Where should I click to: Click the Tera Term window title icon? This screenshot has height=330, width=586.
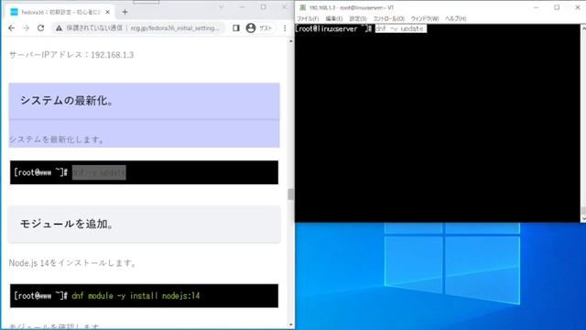[303, 7]
